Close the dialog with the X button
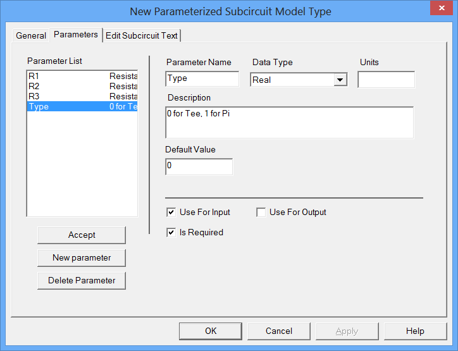458x351 pixels. coord(441,9)
